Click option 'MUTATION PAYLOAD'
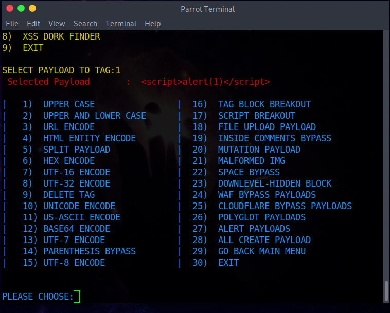Image resolution: width=390 pixels, height=313 pixels. click(x=259, y=150)
